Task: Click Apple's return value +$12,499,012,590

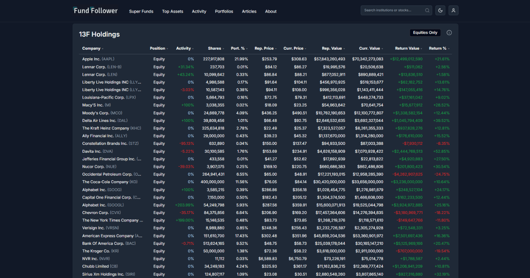Action: [x=406, y=59]
